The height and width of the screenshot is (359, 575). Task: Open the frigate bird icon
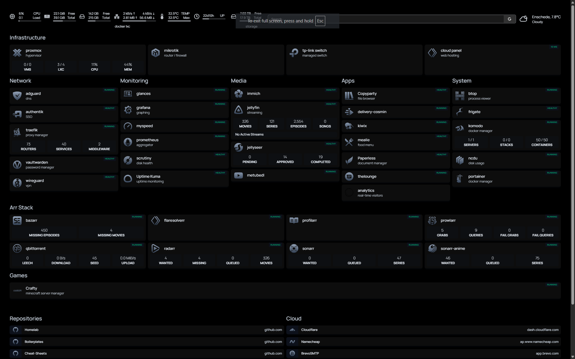click(x=460, y=112)
